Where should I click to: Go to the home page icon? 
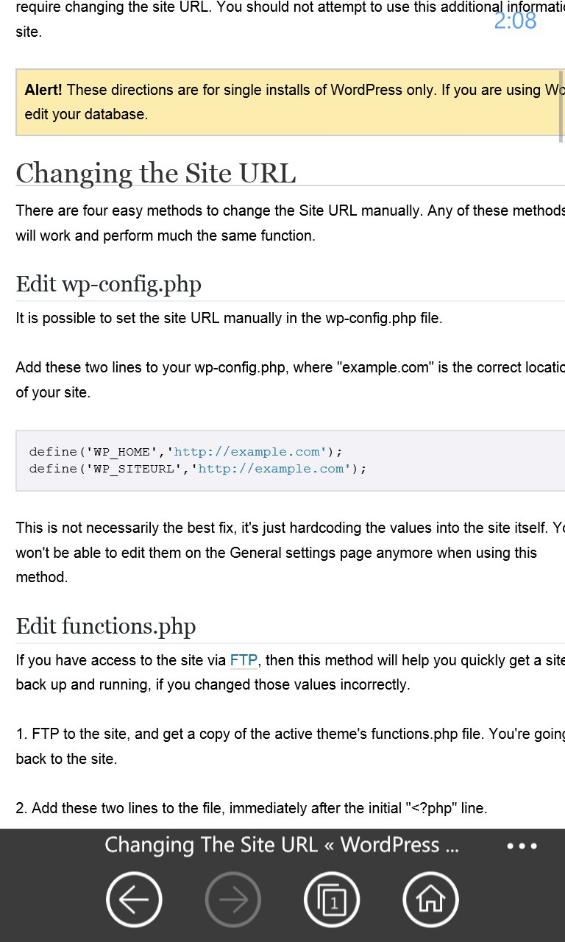[x=430, y=899]
